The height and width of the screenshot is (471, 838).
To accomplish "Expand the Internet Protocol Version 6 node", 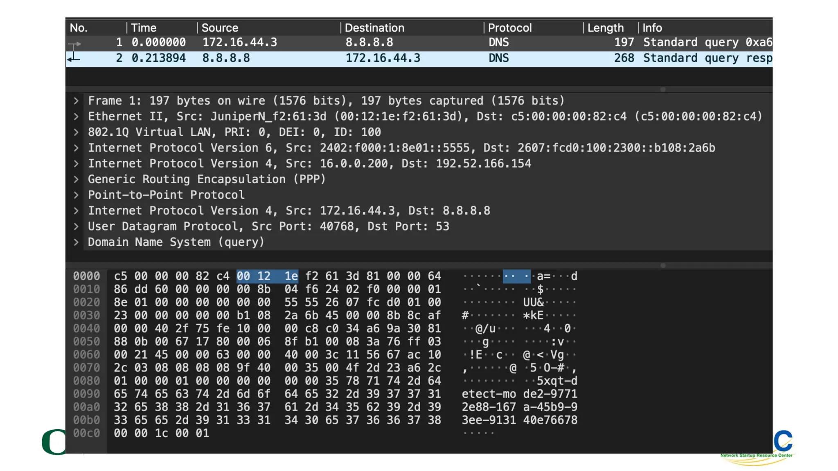I will [x=76, y=148].
